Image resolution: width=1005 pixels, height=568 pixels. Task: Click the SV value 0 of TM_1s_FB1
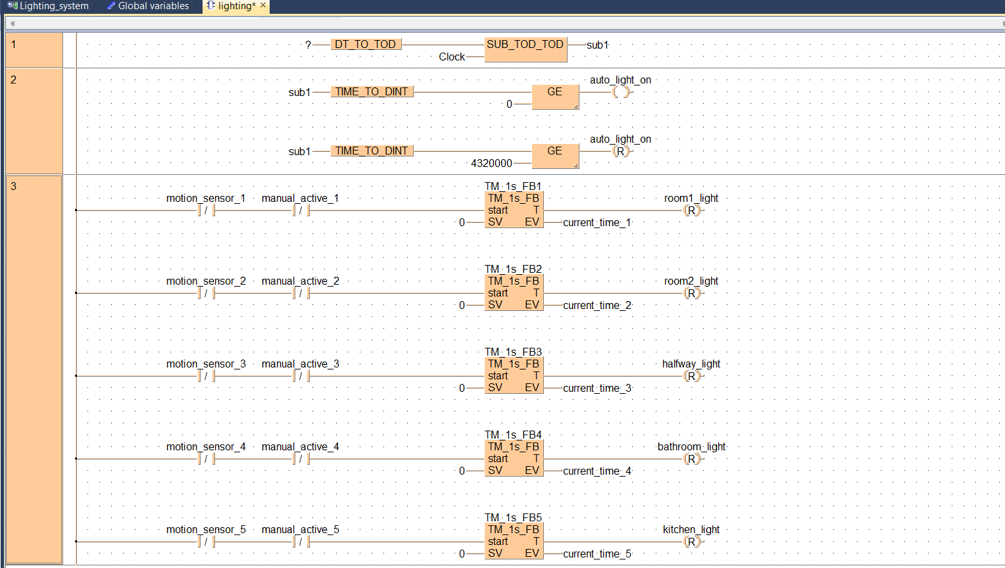coord(462,223)
